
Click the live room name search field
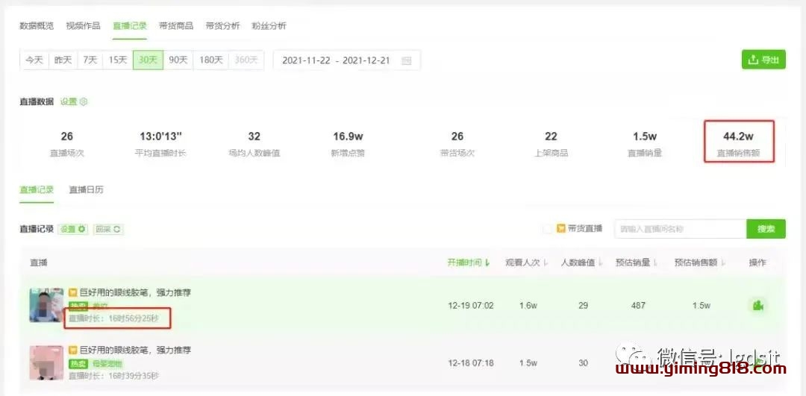pyautogui.click(x=680, y=229)
